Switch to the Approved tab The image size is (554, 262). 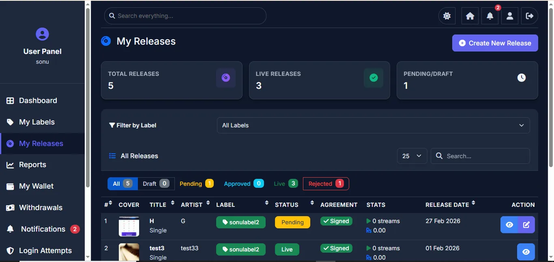click(x=244, y=184)
